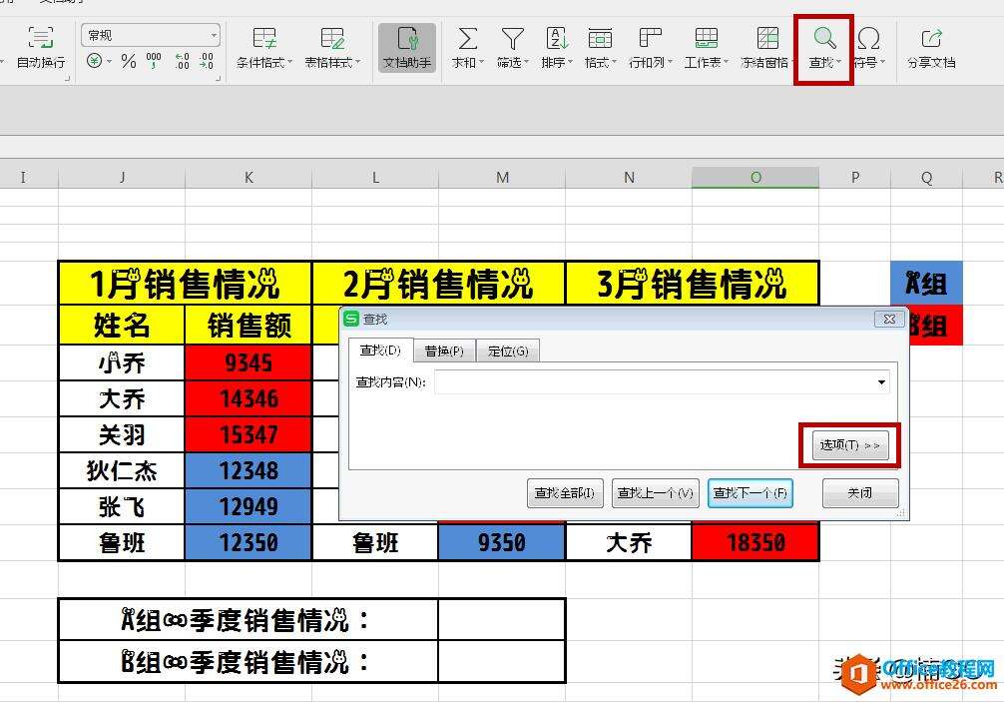Click the 查找下一个(F) Find Next button
Screen dimensions: 1004x702
coord(751,493)
